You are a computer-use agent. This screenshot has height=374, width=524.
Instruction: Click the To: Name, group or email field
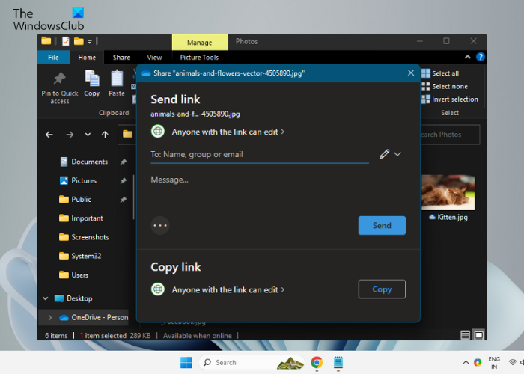pyautogui.click(x=260, y=154)
